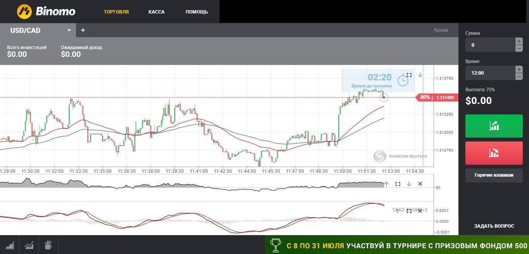
Task: Click the Binomo logo
Action: coord(46,11)
